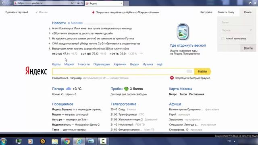Click the green traffic level indicator

(126, 89)
